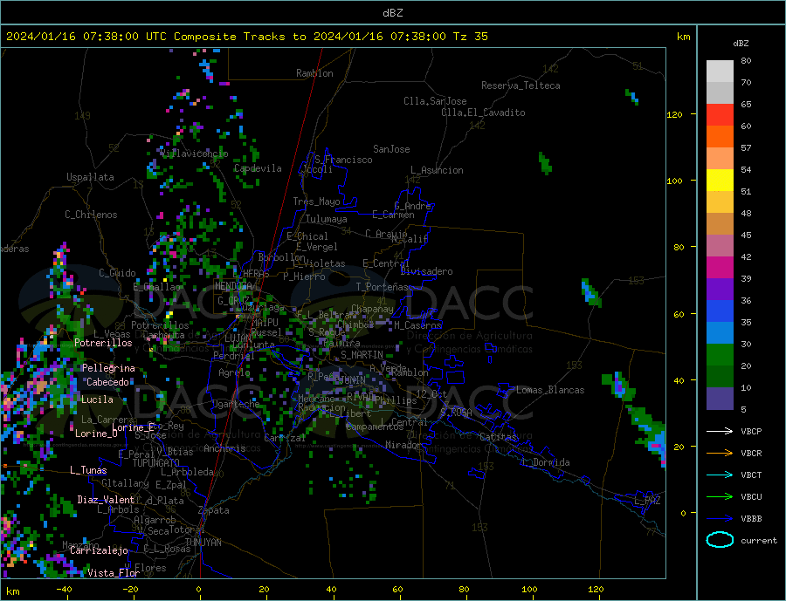The height and width of the screenshot is (601, 786).
Task: Click the orange VBCR arrow in legend
Action: click(720, 454)
